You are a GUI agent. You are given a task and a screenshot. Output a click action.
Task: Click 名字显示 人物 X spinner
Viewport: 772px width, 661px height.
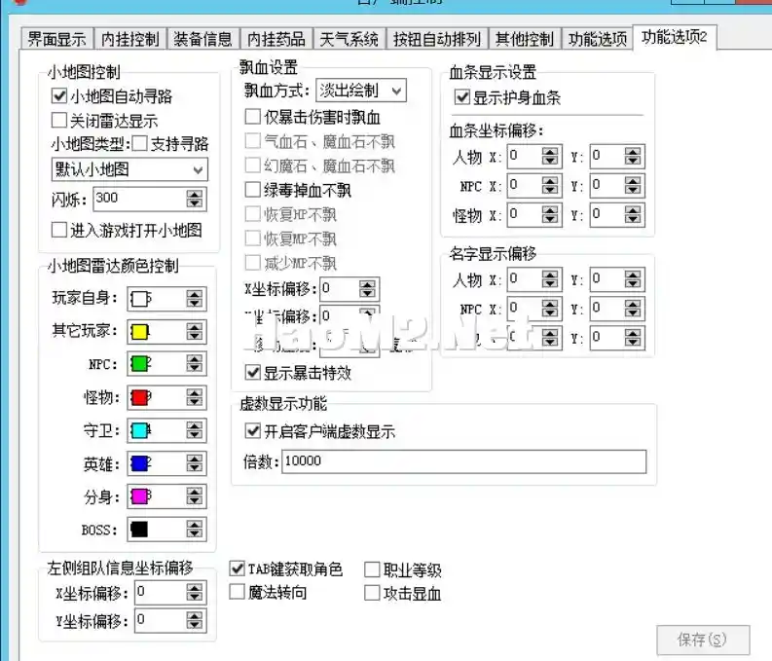550,279
